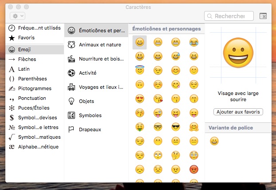Screen dimensions: 276x190
Task: Click the Rechercher search field
Action: (229, 16)
